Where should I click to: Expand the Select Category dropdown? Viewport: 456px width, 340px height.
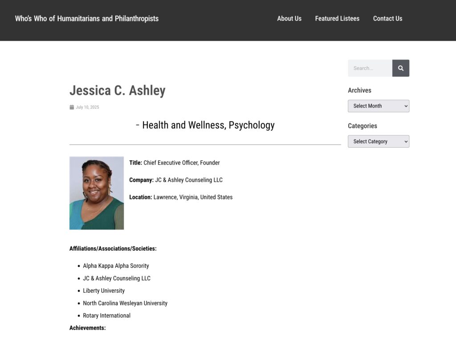[x=378, y=142]
